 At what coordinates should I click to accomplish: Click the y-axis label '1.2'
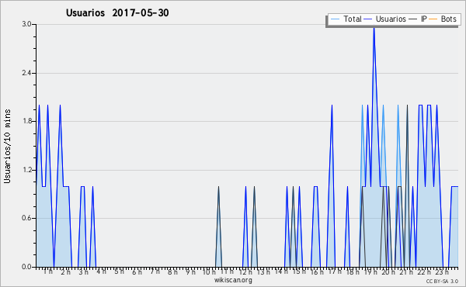(26, 170)
